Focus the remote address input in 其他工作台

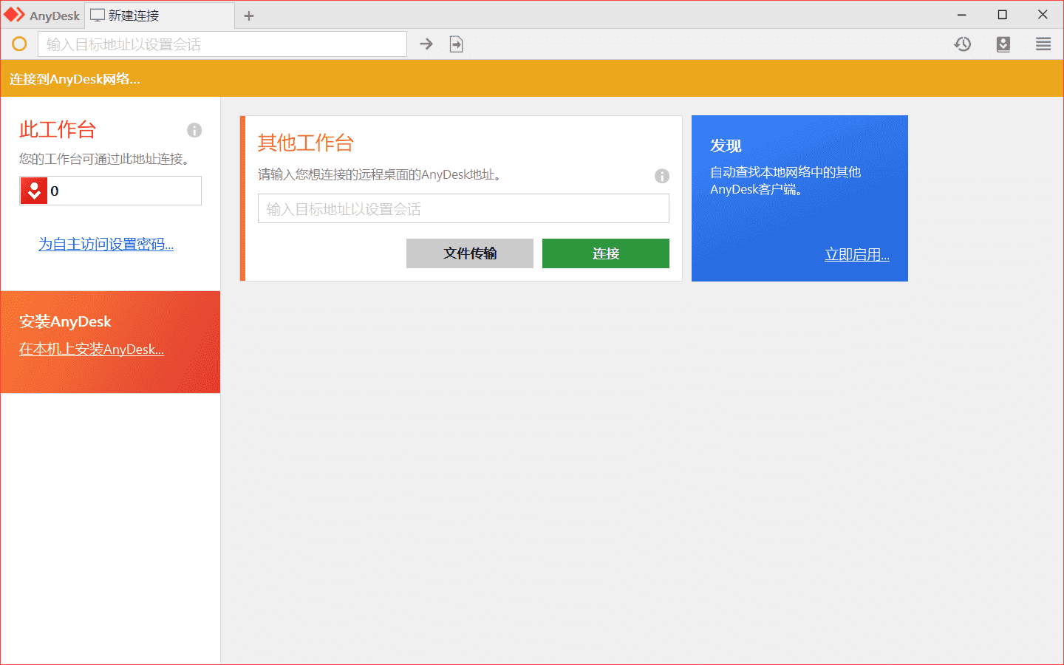pos(463,208)
